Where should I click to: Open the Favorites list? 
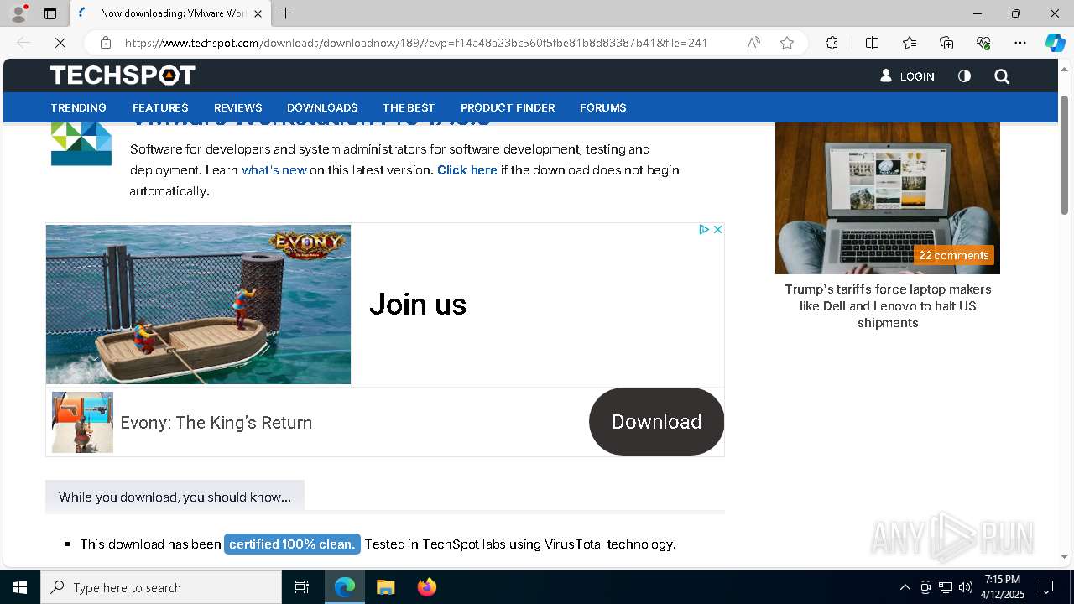tap(910, 43)
